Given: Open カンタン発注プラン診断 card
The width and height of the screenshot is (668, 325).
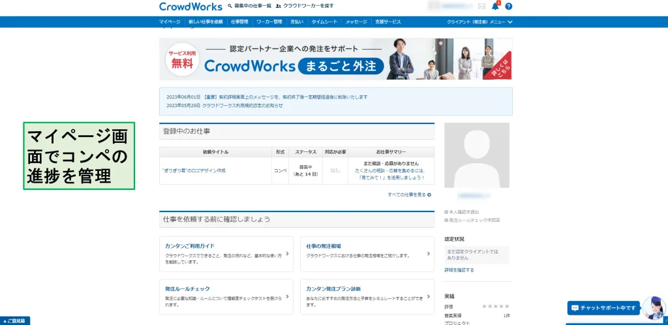Looking at the screenshot, I should (367, 296).
